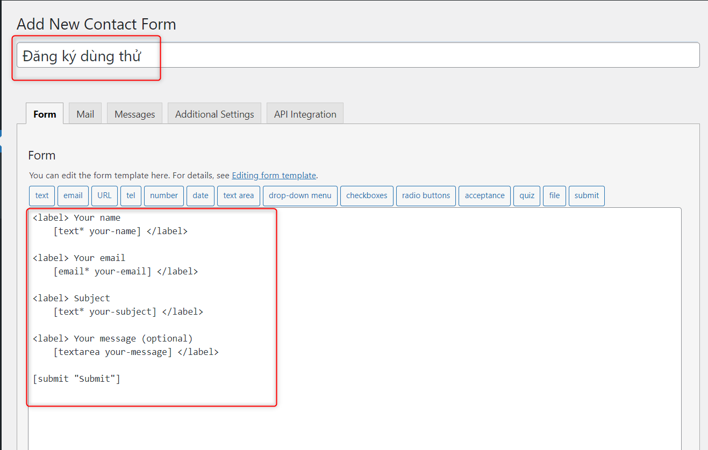Click the form title input showing Đăng ký dùng thử
708x450 pixels.
(355, 55)
